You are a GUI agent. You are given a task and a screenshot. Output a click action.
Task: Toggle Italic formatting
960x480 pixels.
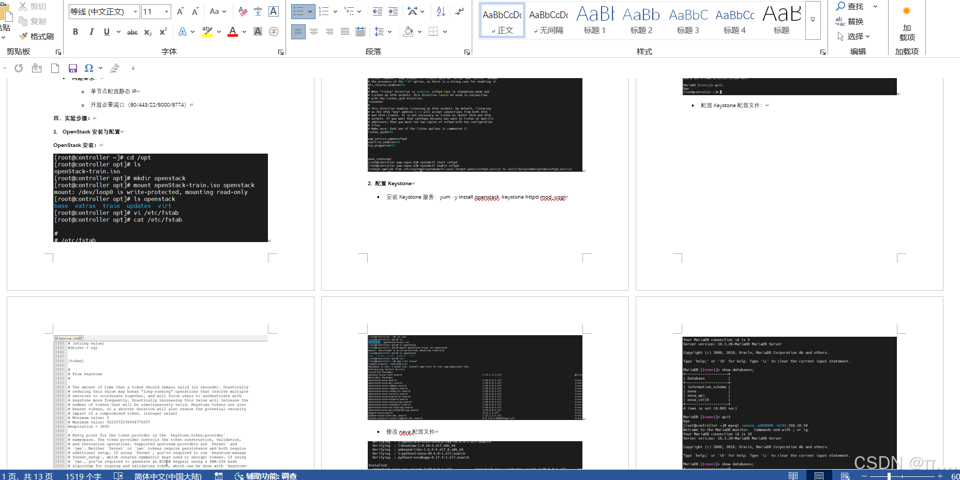[92, 32]
